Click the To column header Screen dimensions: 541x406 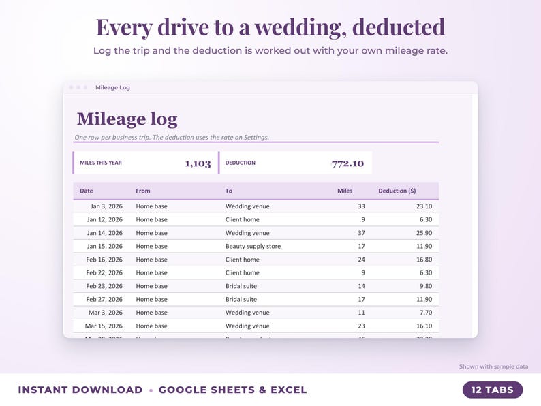(229, 191)
